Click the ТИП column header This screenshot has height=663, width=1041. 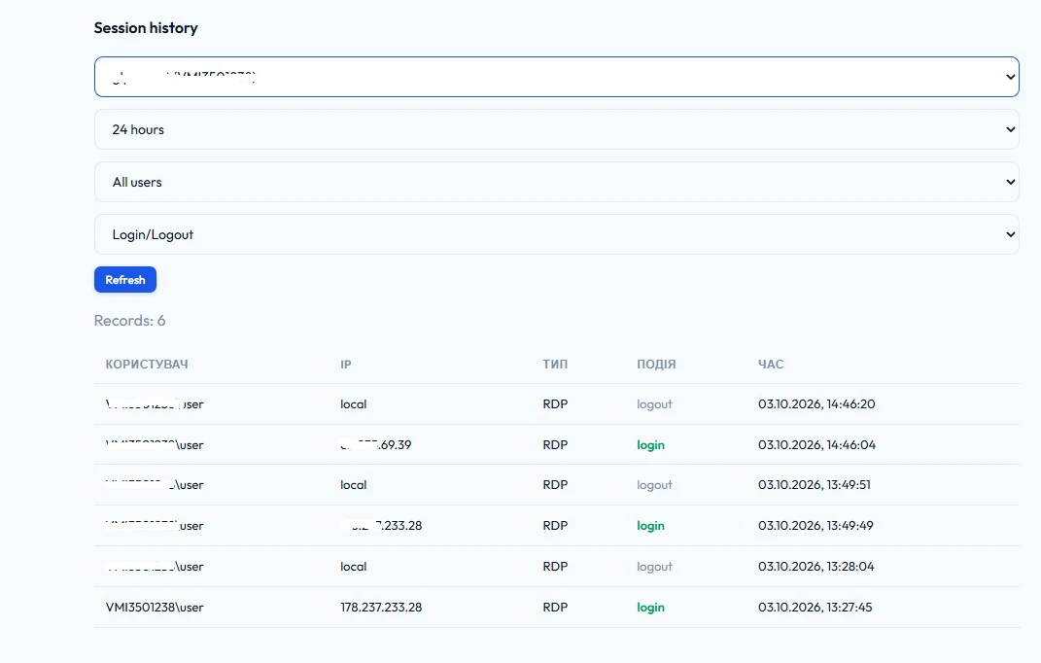[555, 364]
